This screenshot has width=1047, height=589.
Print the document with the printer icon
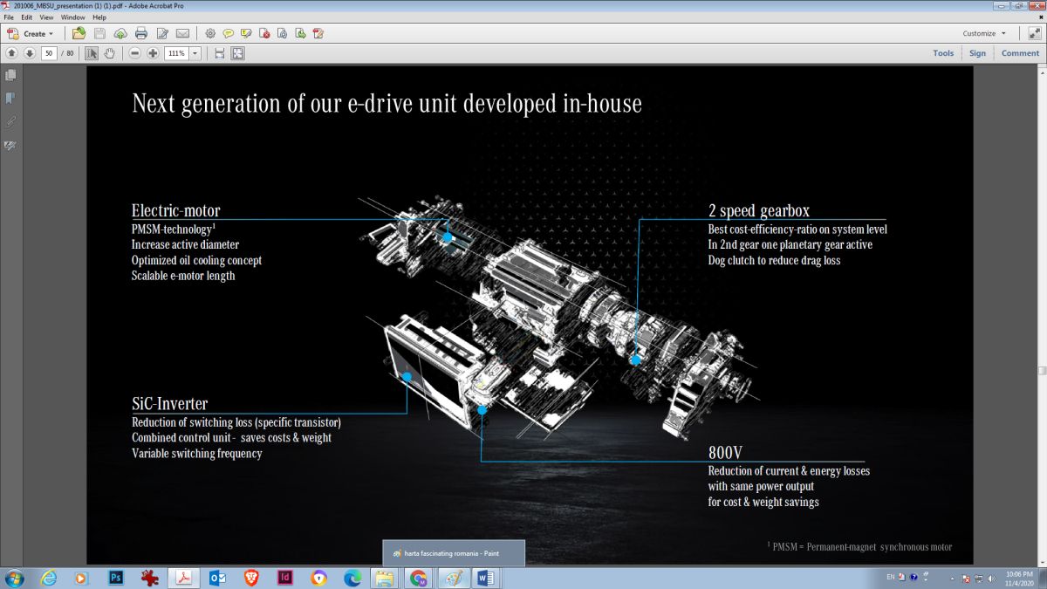[140, 33]
